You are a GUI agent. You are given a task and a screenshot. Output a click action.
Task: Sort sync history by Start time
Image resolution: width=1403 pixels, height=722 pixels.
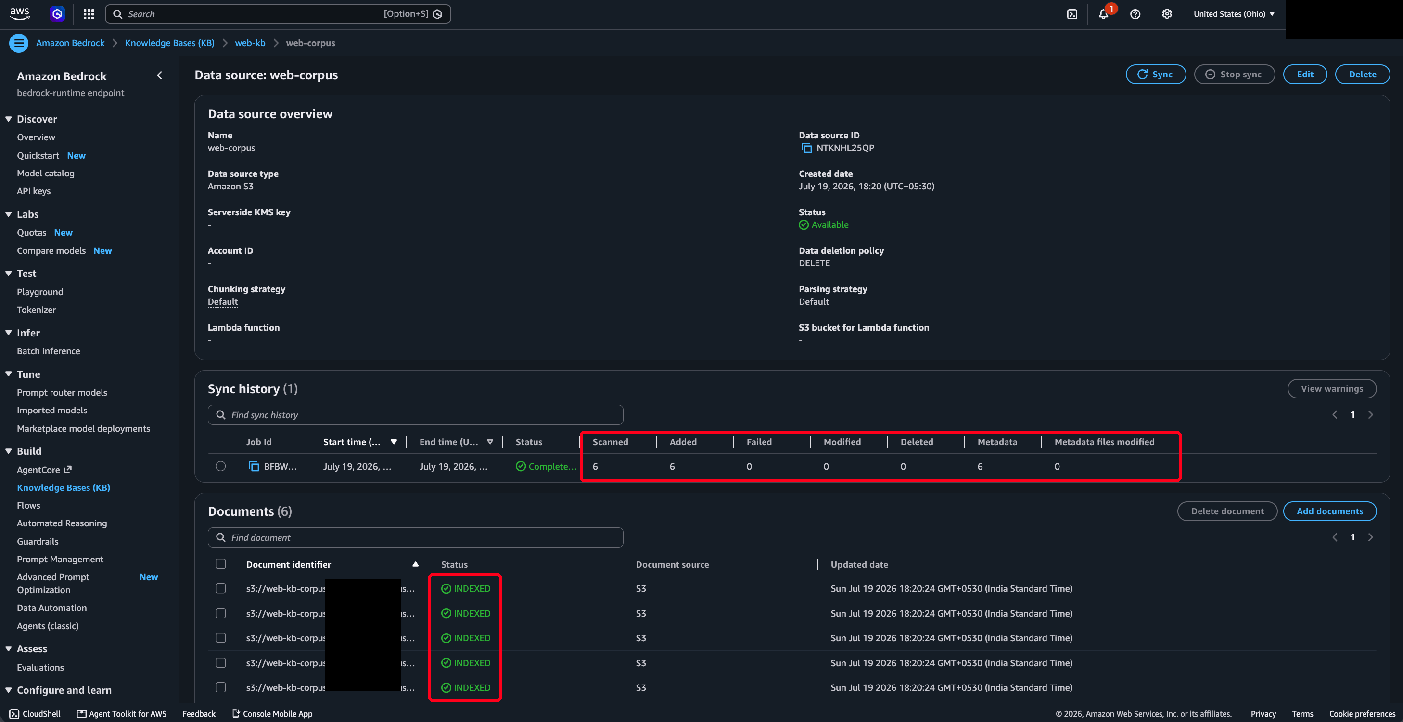pyautogui.click(x=394, y=442)
